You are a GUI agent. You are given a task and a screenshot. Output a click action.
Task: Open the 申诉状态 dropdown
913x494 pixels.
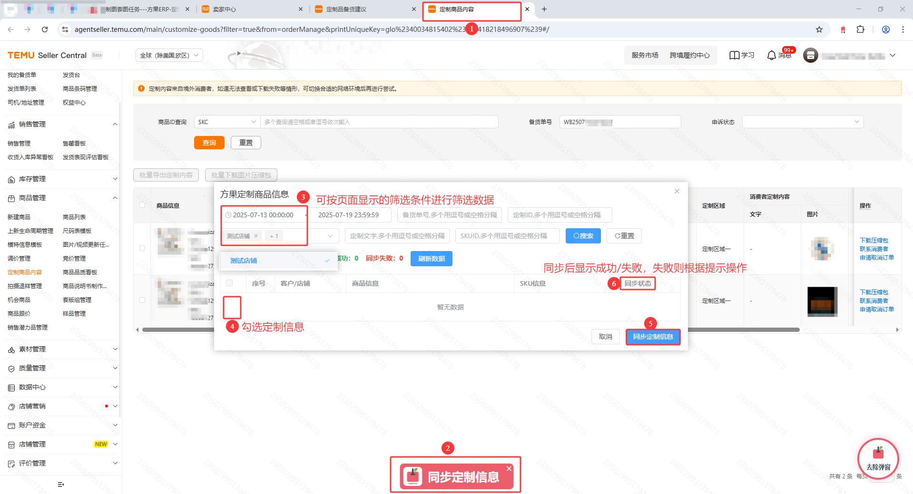[x=803, y=122]
